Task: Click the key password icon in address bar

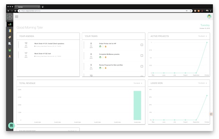Action: (x=187, y=11)
